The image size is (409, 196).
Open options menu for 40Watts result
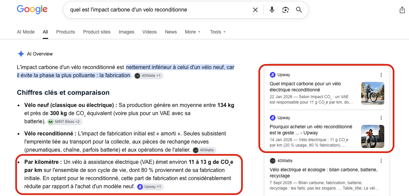tap(381, 161)
